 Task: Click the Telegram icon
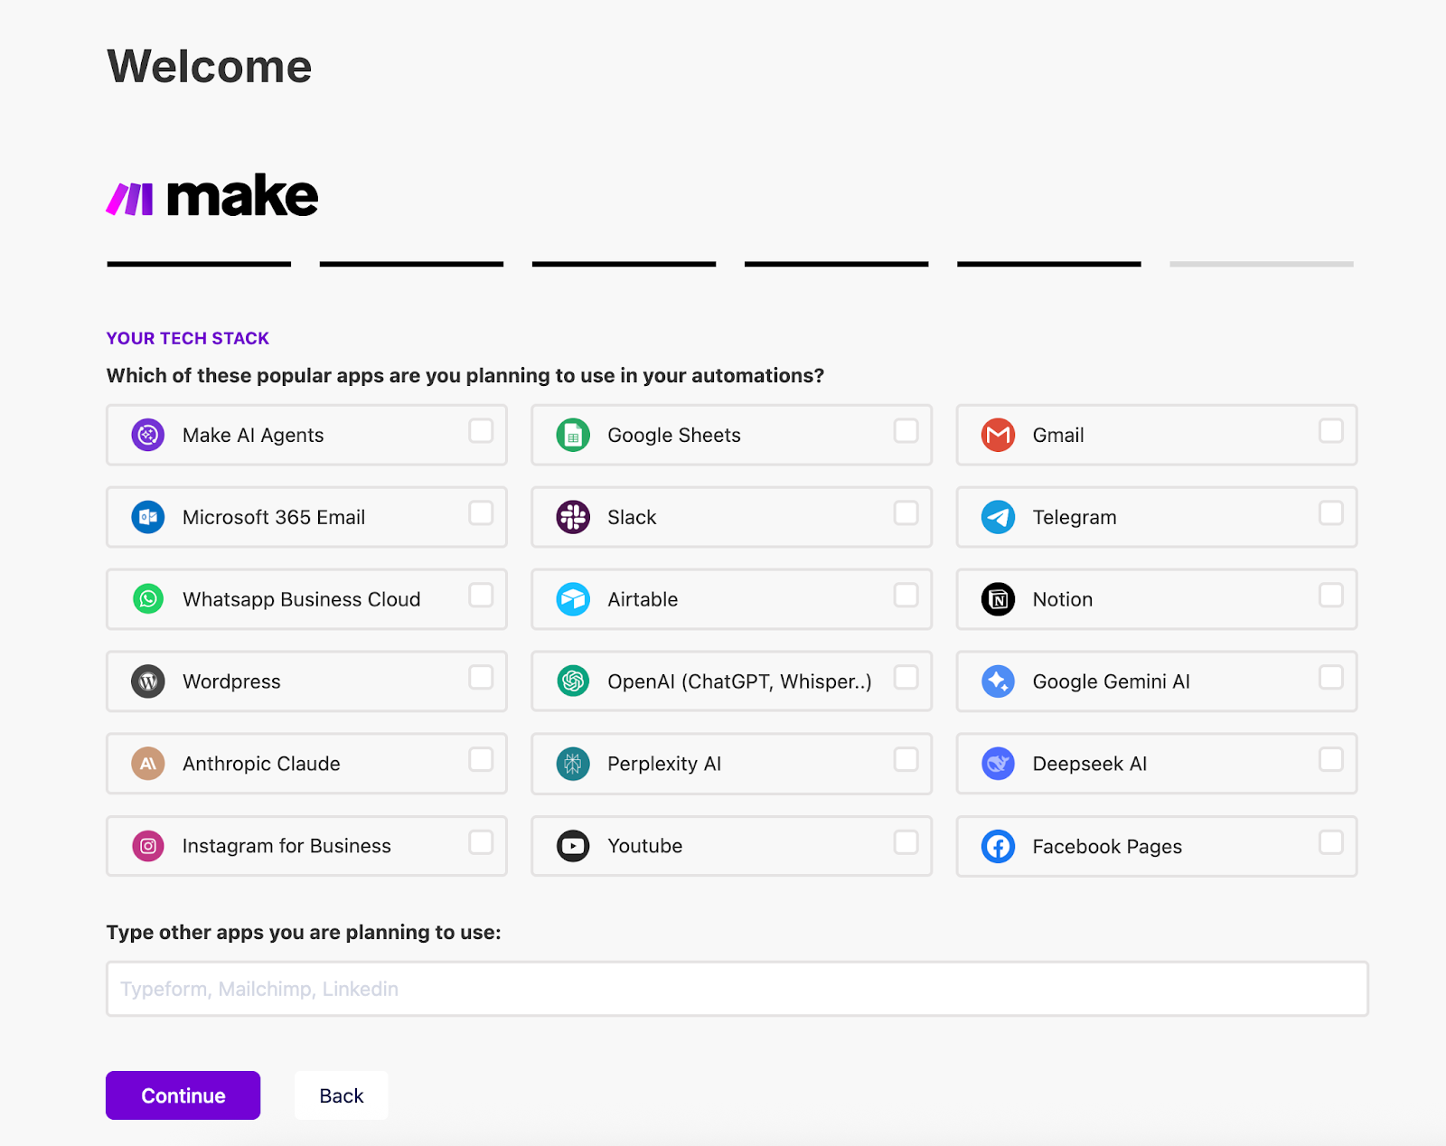998,517
